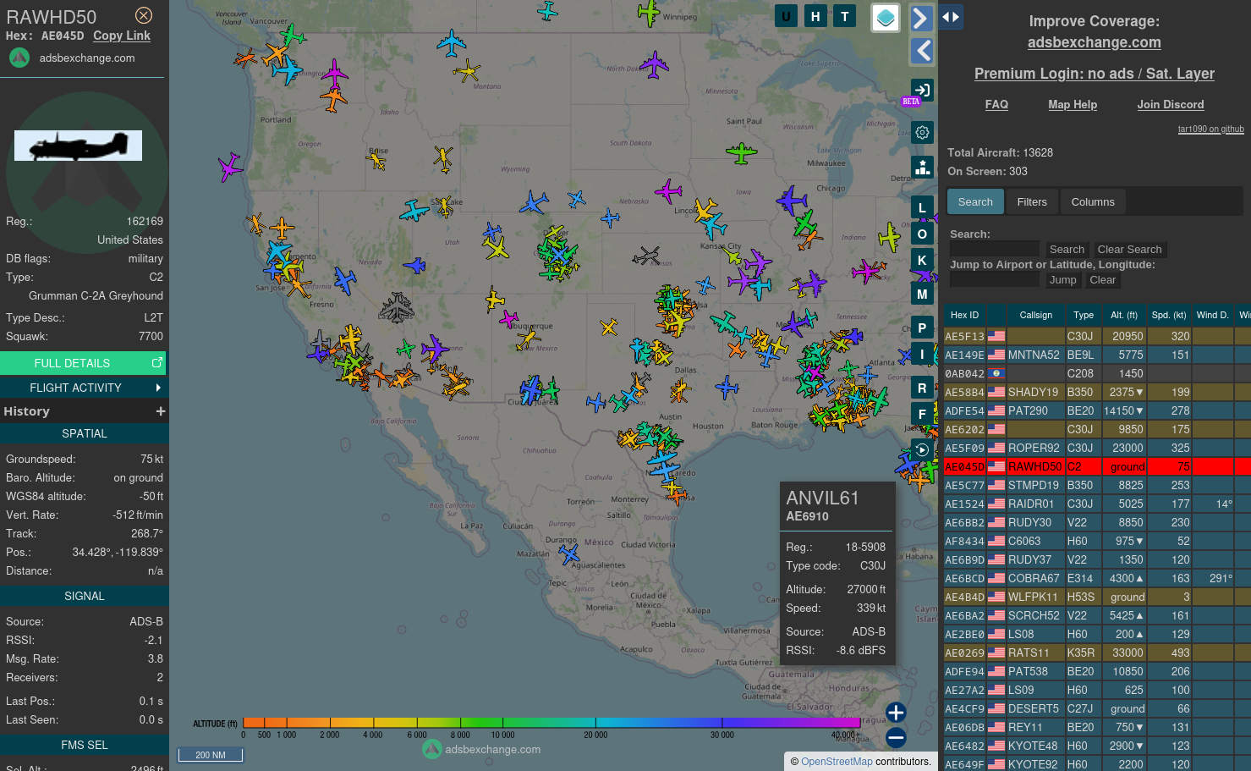Toggle the U map button
1251x771 pixels.
(x=786, y=16)
